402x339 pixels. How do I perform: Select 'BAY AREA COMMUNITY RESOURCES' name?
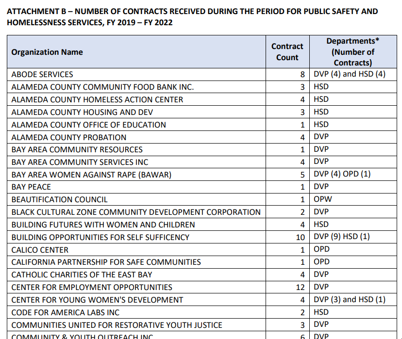pos(77,149)
